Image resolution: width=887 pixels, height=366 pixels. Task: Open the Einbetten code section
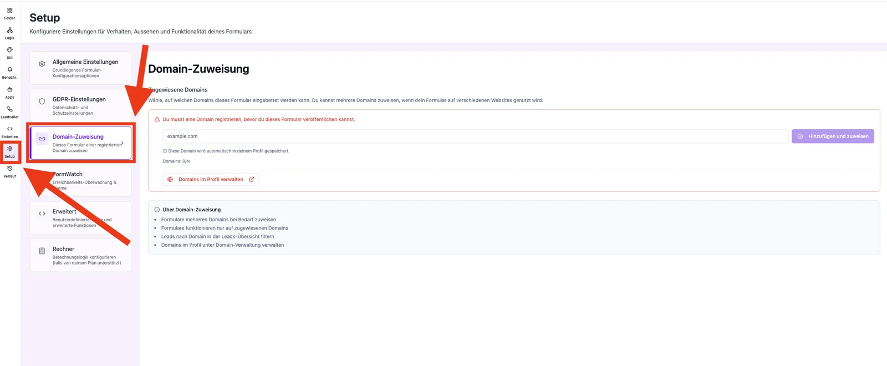(x=9, y=132)
